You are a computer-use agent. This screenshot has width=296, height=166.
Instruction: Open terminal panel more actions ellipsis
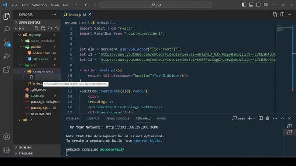point(275,119)
